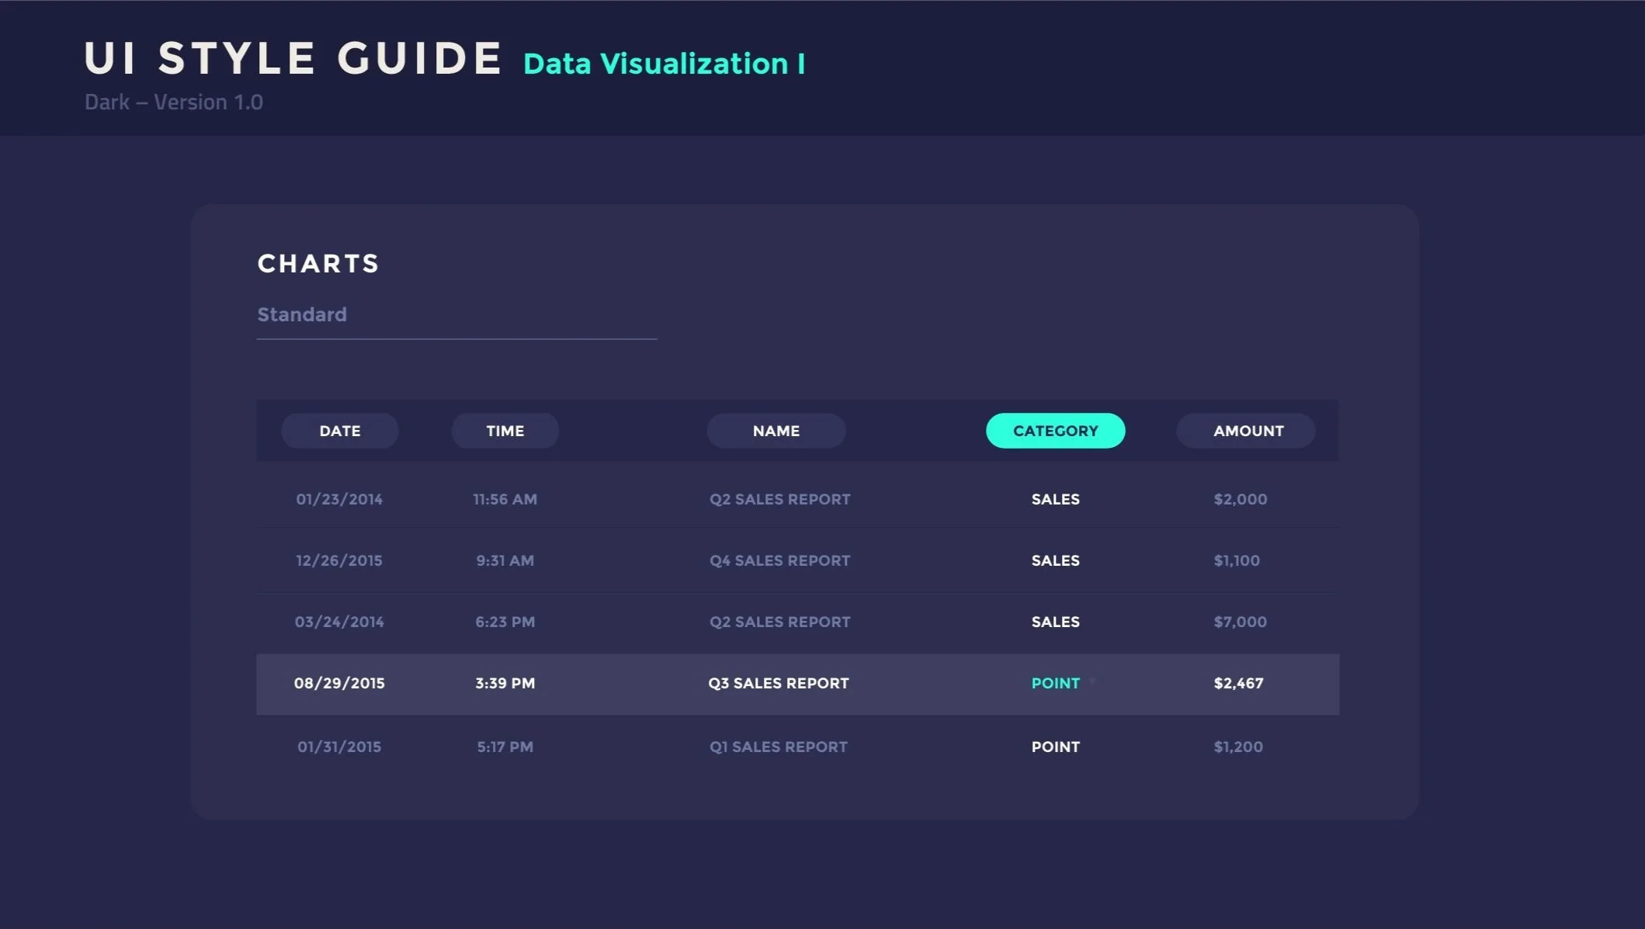The image size is (1645, 929).
Task: Select the Q4 SALES REPORT row
Action: tap(779, 560)
